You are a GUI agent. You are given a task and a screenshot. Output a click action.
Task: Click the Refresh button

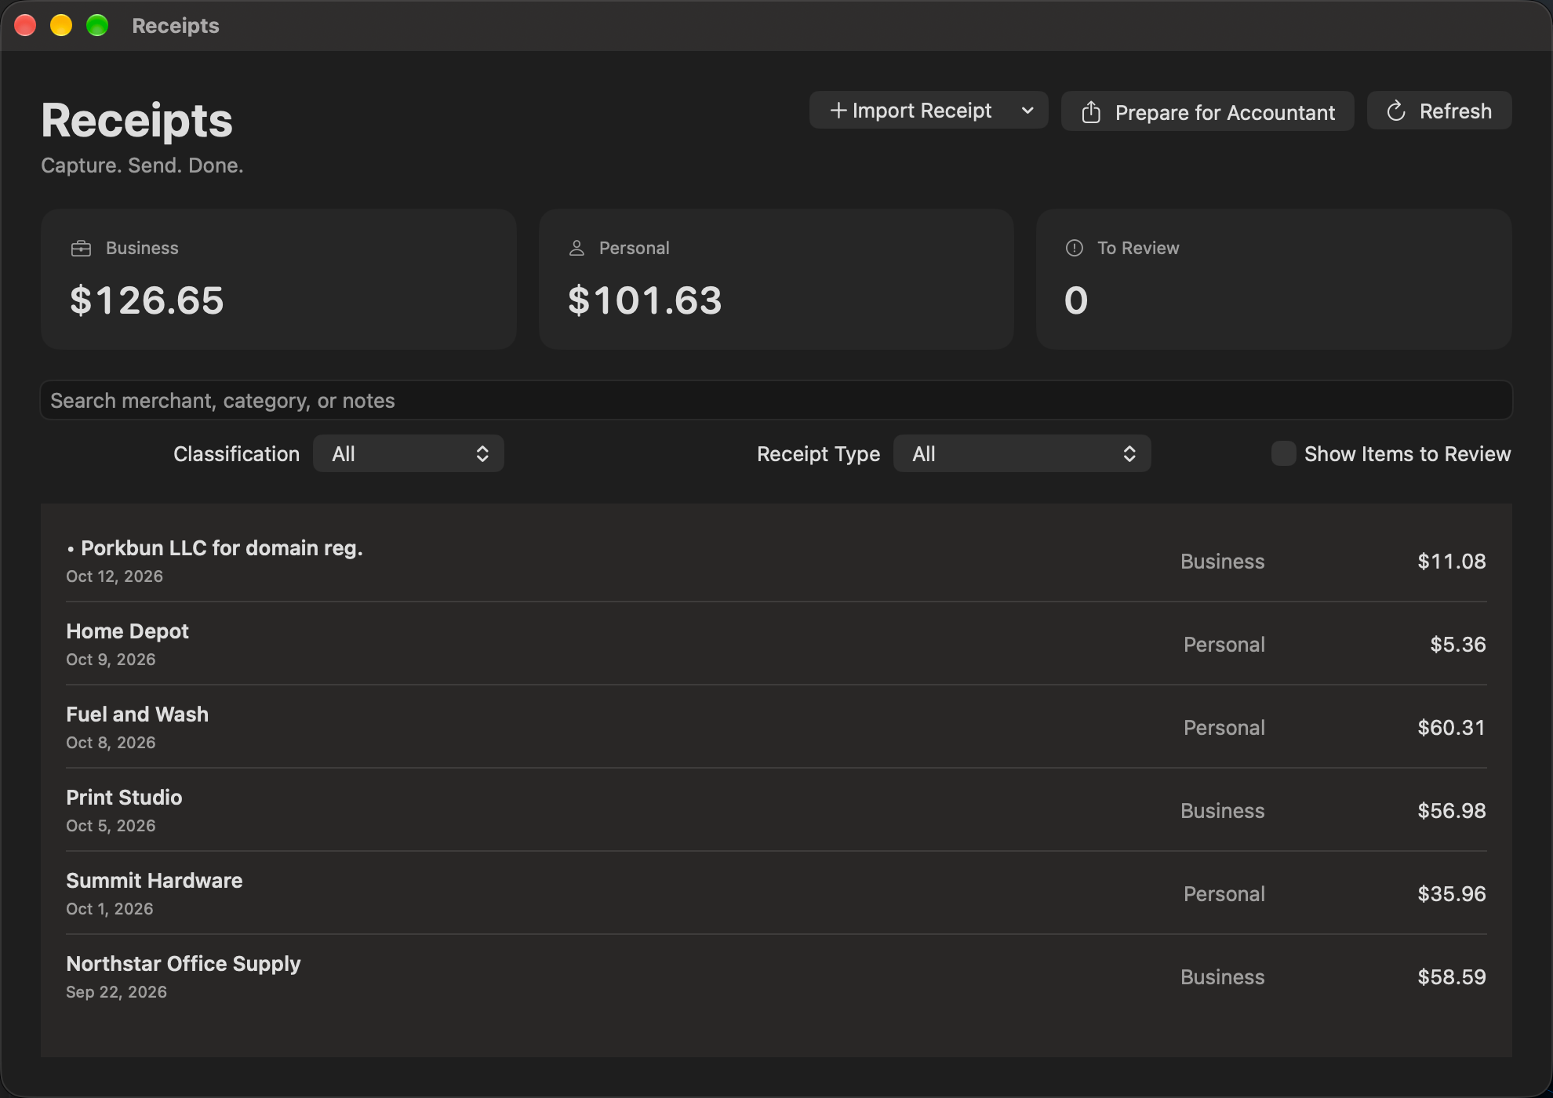coord(1439,111)
